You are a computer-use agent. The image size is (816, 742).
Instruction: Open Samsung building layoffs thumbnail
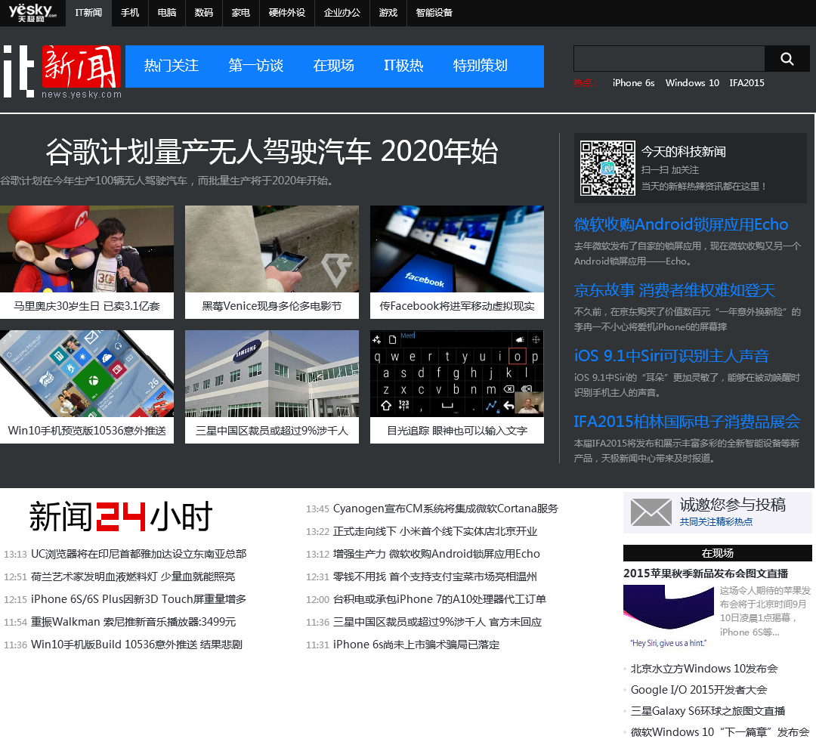272,373
